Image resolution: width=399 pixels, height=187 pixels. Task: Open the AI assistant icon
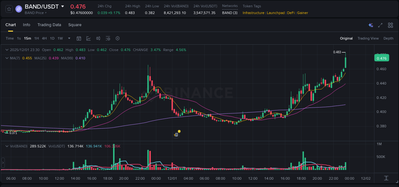pyautogui.click(x=371, y=25)
